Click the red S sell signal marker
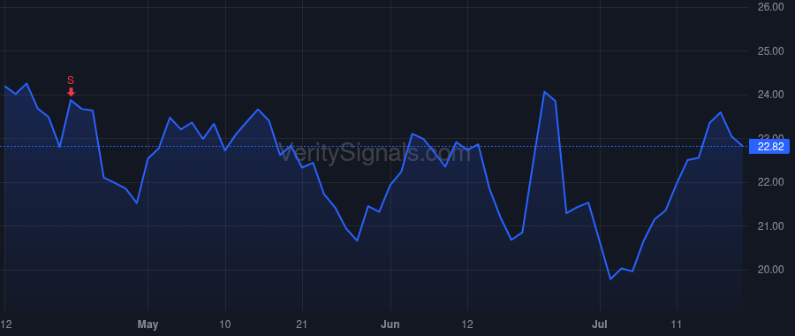Image resolution: width=795 pixels, height=336 pixels. coord(71,86)
